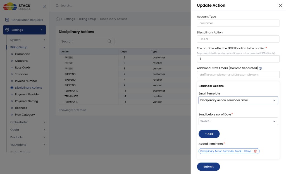Open Licences in sidebar
Image resolution: width=286 pixels, height=174 pixels.
coord(21,108)
